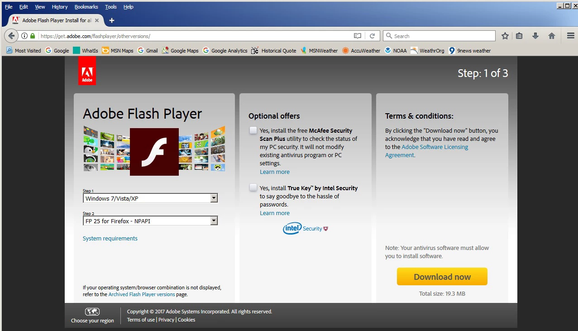Click the search magnifier icon
The height and width of the screenshot is (331, 578).
coord(389,36)
